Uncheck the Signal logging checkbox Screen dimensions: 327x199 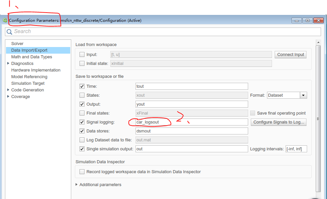(x=82, y=122)
